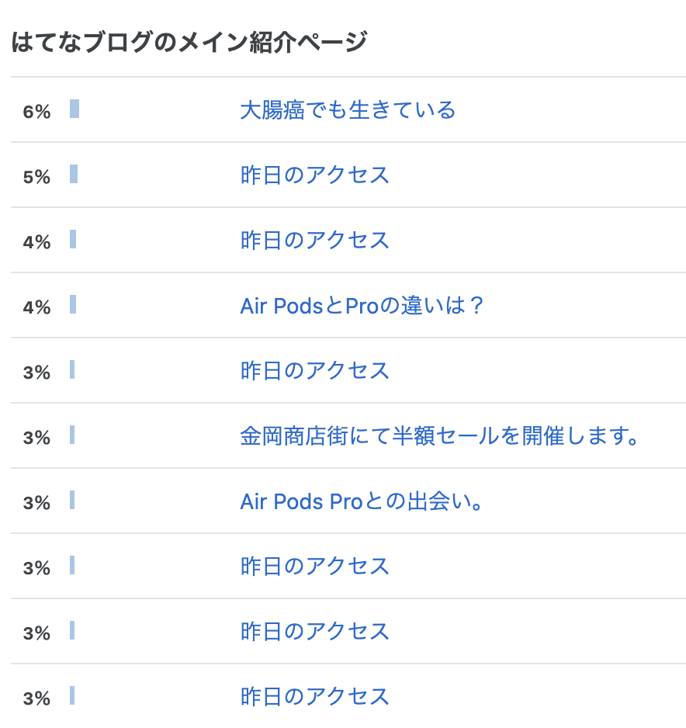Open 昨日のアクセス link directly above 金岡商店街 entry
686x728 pixels.
pyautogui.click(x=315, y=370)
